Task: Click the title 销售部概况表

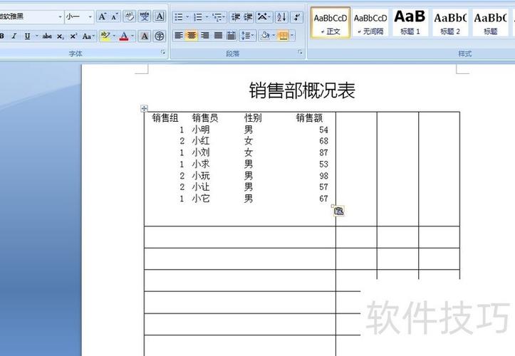Action: (x=302, y=90)
